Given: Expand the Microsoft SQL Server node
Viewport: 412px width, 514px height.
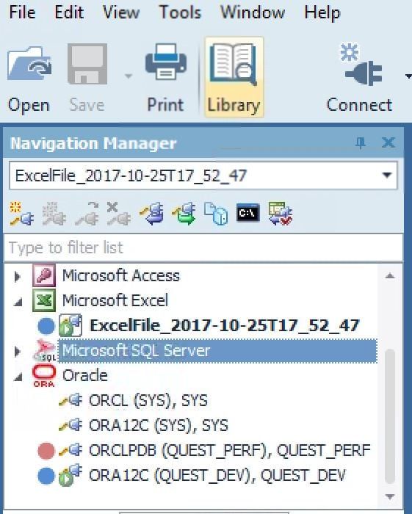Looking at the screenshot, I should [18, 352].
